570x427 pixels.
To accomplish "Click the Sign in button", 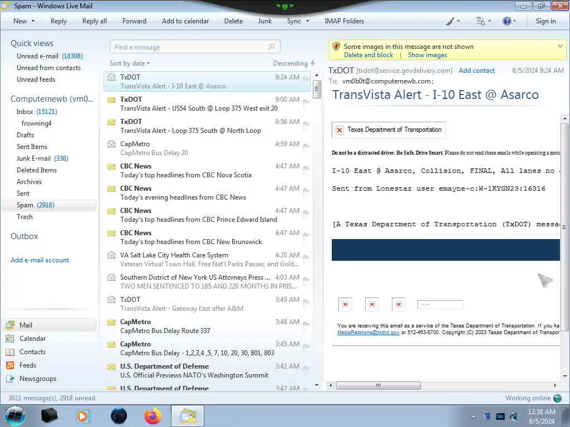I will [546, 21].
